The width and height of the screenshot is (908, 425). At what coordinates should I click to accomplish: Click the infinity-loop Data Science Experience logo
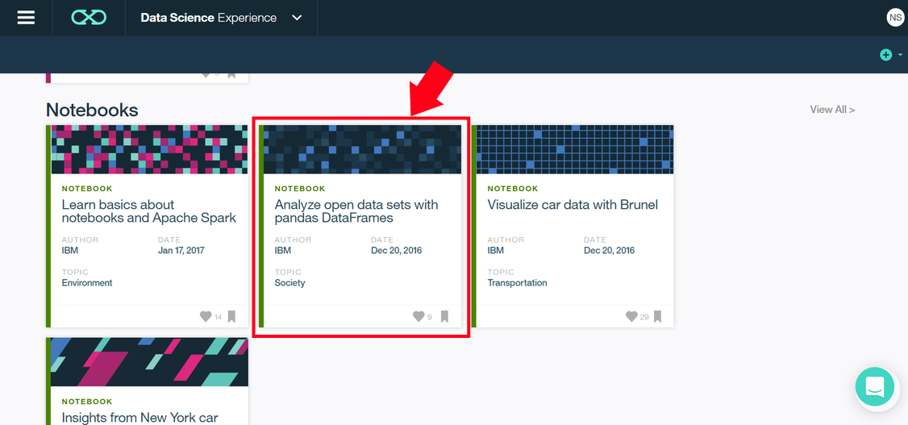[x=89, y=18]
